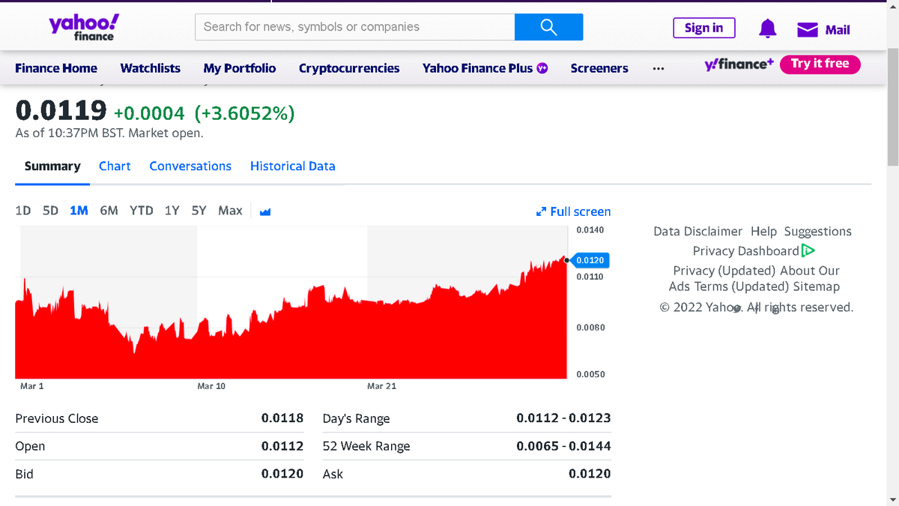Select the 6M chart range
The height and width of the screenshot is (506, 899).
click(x=109, y=211)
